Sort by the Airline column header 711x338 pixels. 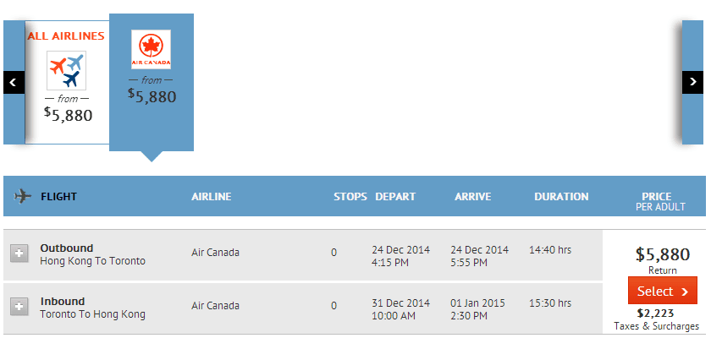point(211,197)
